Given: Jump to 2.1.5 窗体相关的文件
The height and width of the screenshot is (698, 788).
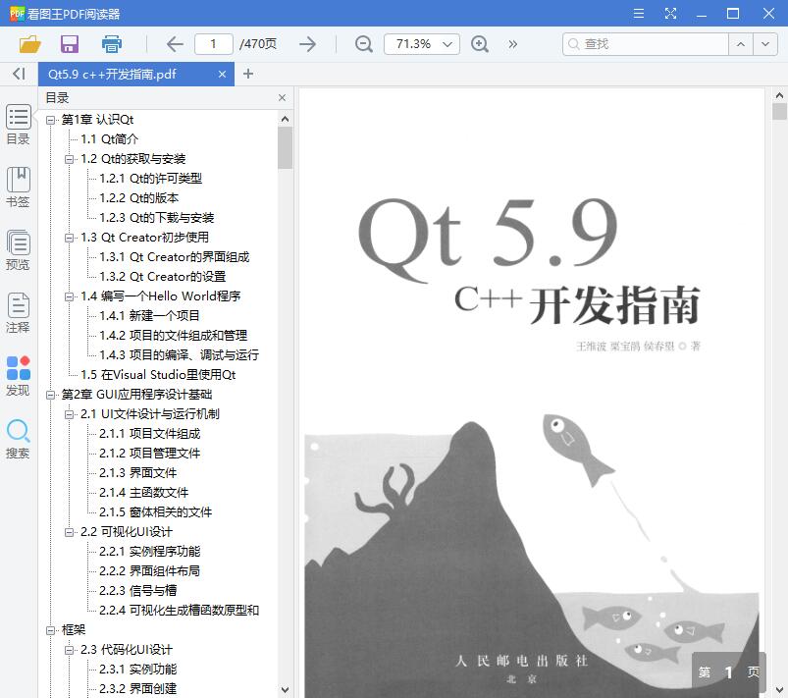Looking at the screenshot, I should 155,511.
